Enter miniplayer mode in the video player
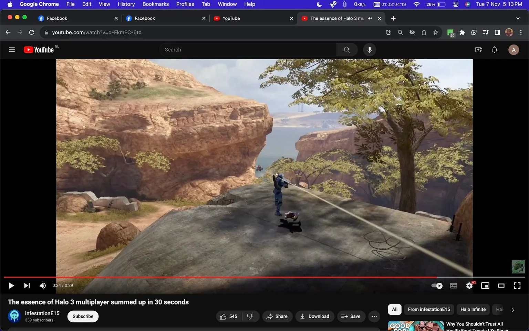529x331 pixels. point(485,285)
